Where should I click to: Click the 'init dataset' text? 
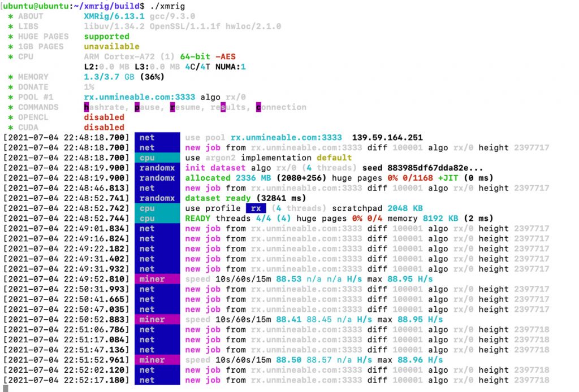tap(215, 168)
